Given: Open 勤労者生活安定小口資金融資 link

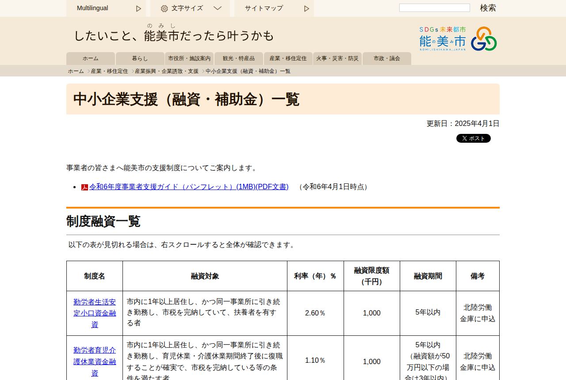Looking at the screenshot, I should click(95, 313).
